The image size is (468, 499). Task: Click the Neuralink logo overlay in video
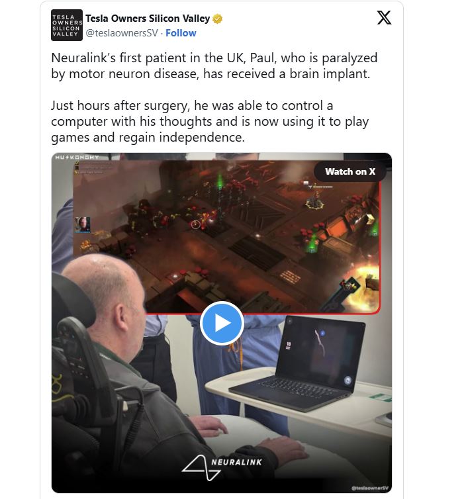[222, 467]
